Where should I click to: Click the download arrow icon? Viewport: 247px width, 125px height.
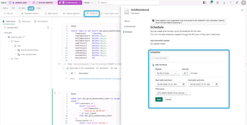click(224, 2)
